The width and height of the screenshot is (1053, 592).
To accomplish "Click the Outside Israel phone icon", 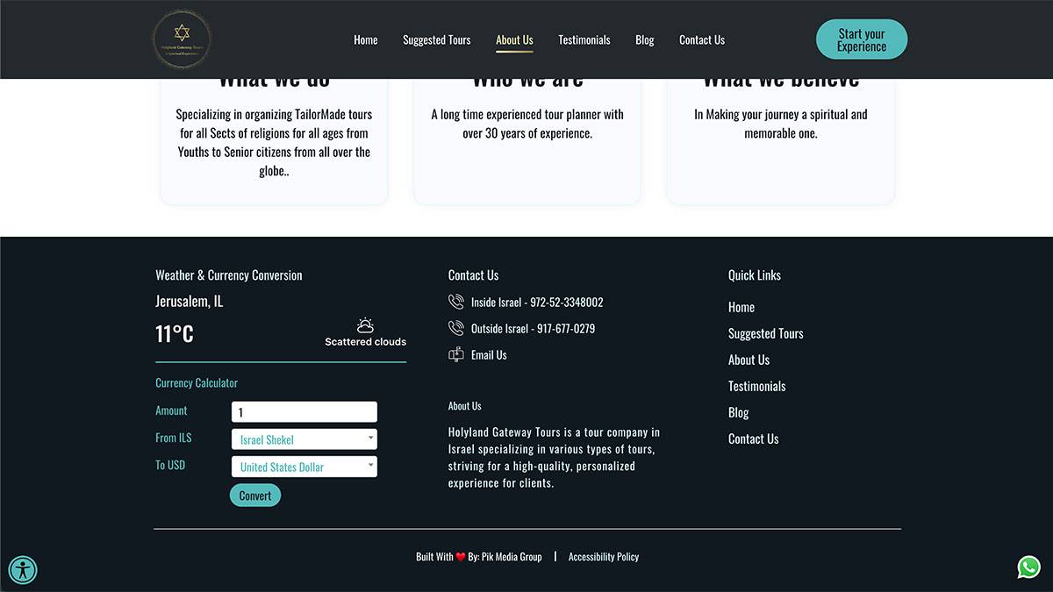I will (456, 329).
